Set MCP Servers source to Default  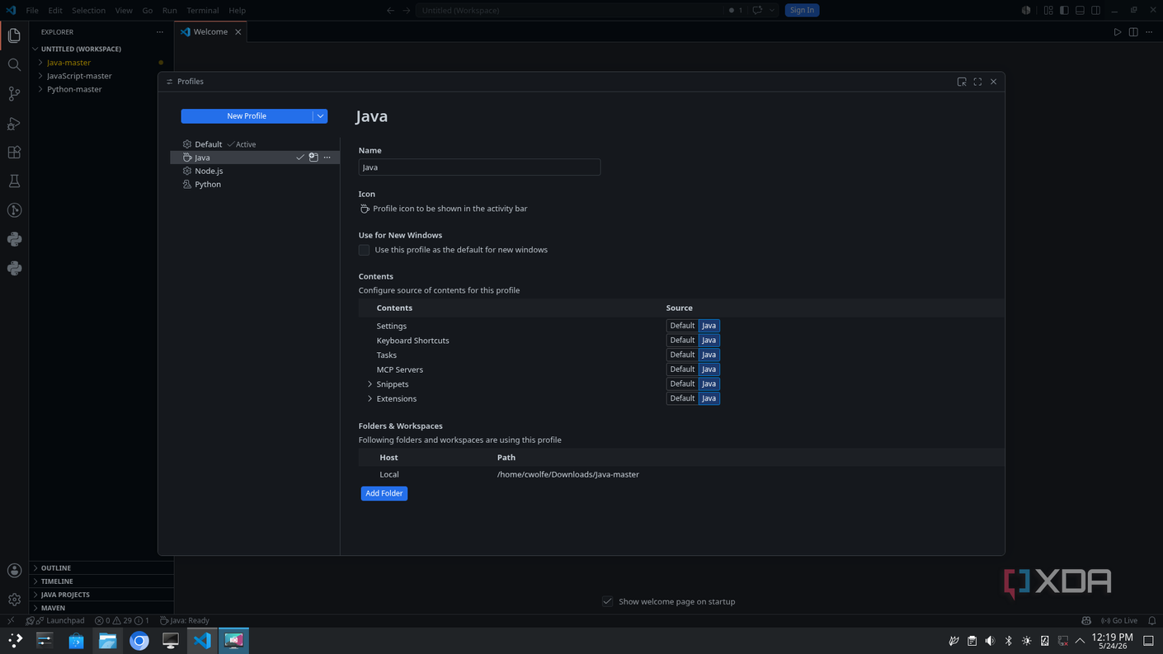[682, 369]
